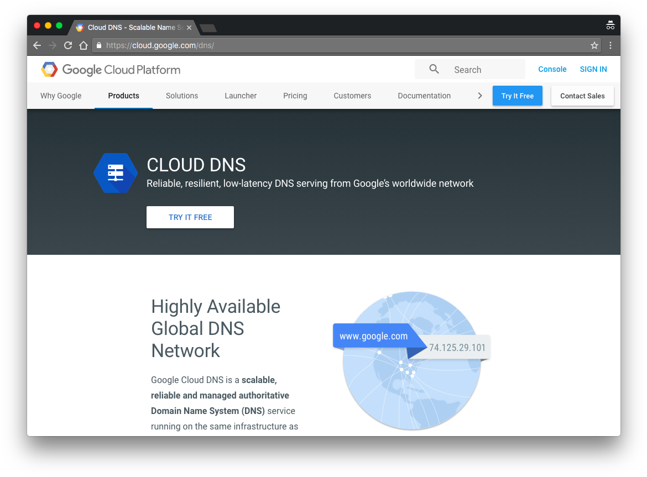Click the white TRY IT FREE hero button

[x=190, y=217]
